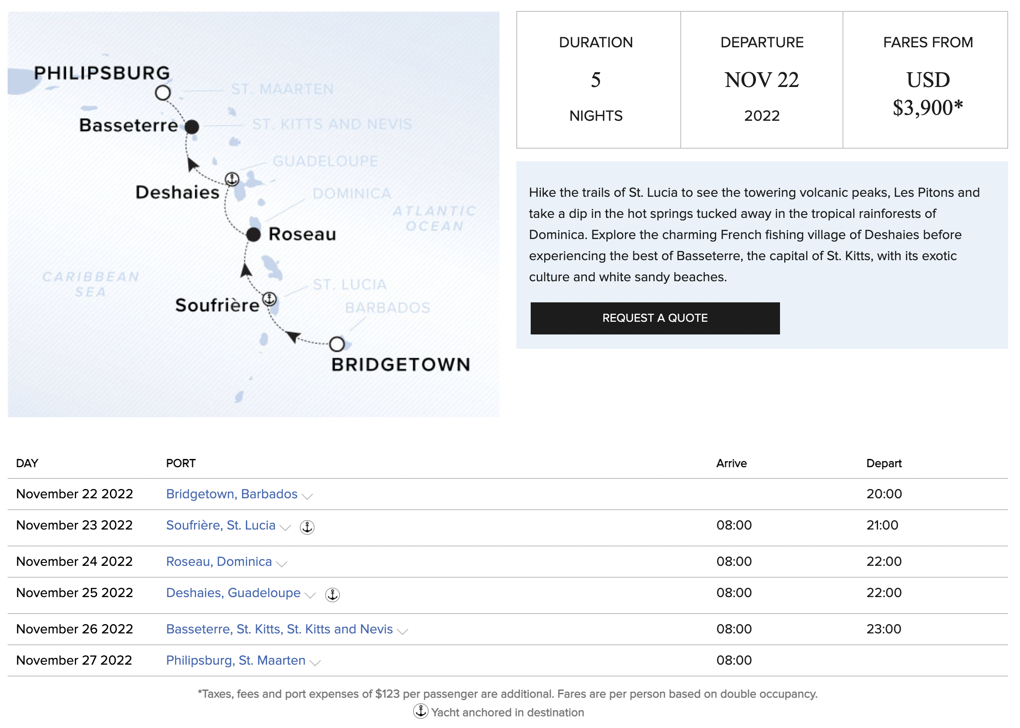Expand Soufrière, St. Lucia chevron
Image resolution: width=1020 pixels, height=728 pixels.
tap(285, 527)
